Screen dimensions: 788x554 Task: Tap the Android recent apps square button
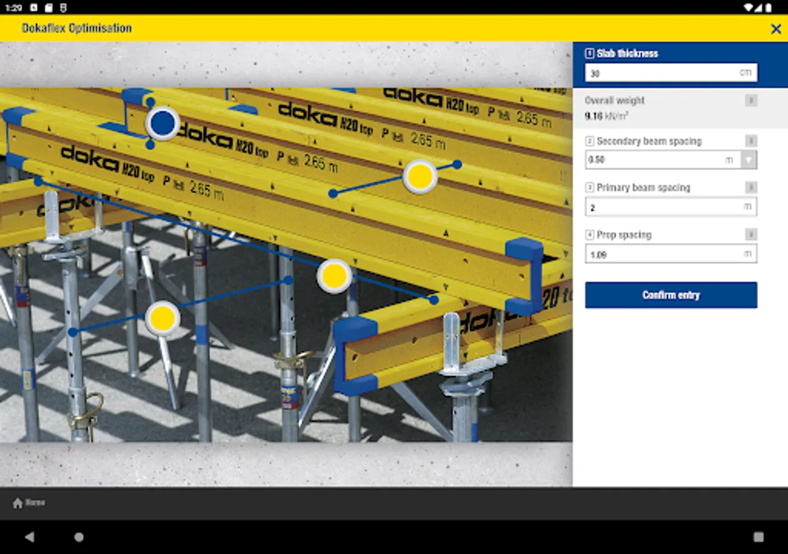pos(758,537)
